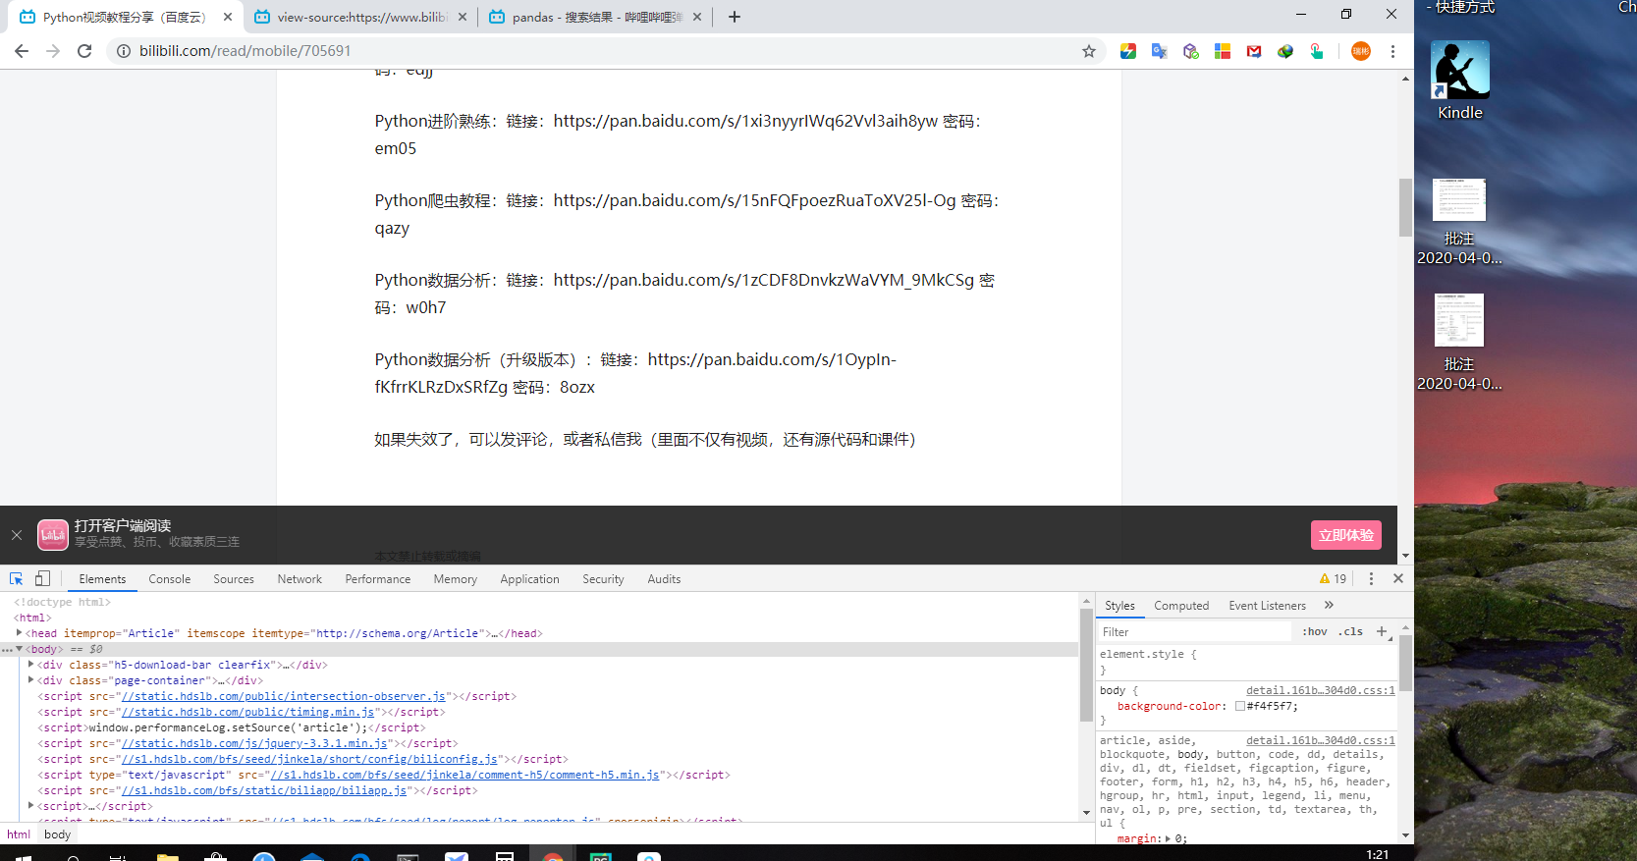Dismiss the open-in-app banner with X
The height and width of the screenshot is (861, 1637).
(17, 535)
